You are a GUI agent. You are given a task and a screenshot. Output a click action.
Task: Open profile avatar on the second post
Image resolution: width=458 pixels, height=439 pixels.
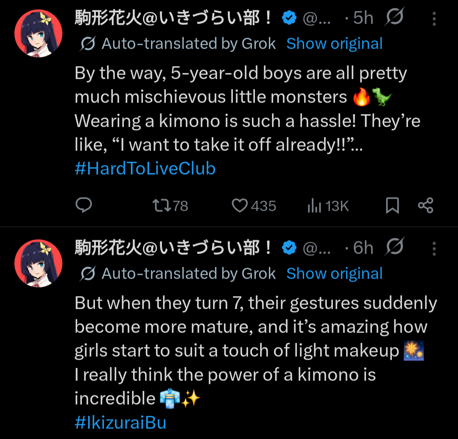[39, 263]
